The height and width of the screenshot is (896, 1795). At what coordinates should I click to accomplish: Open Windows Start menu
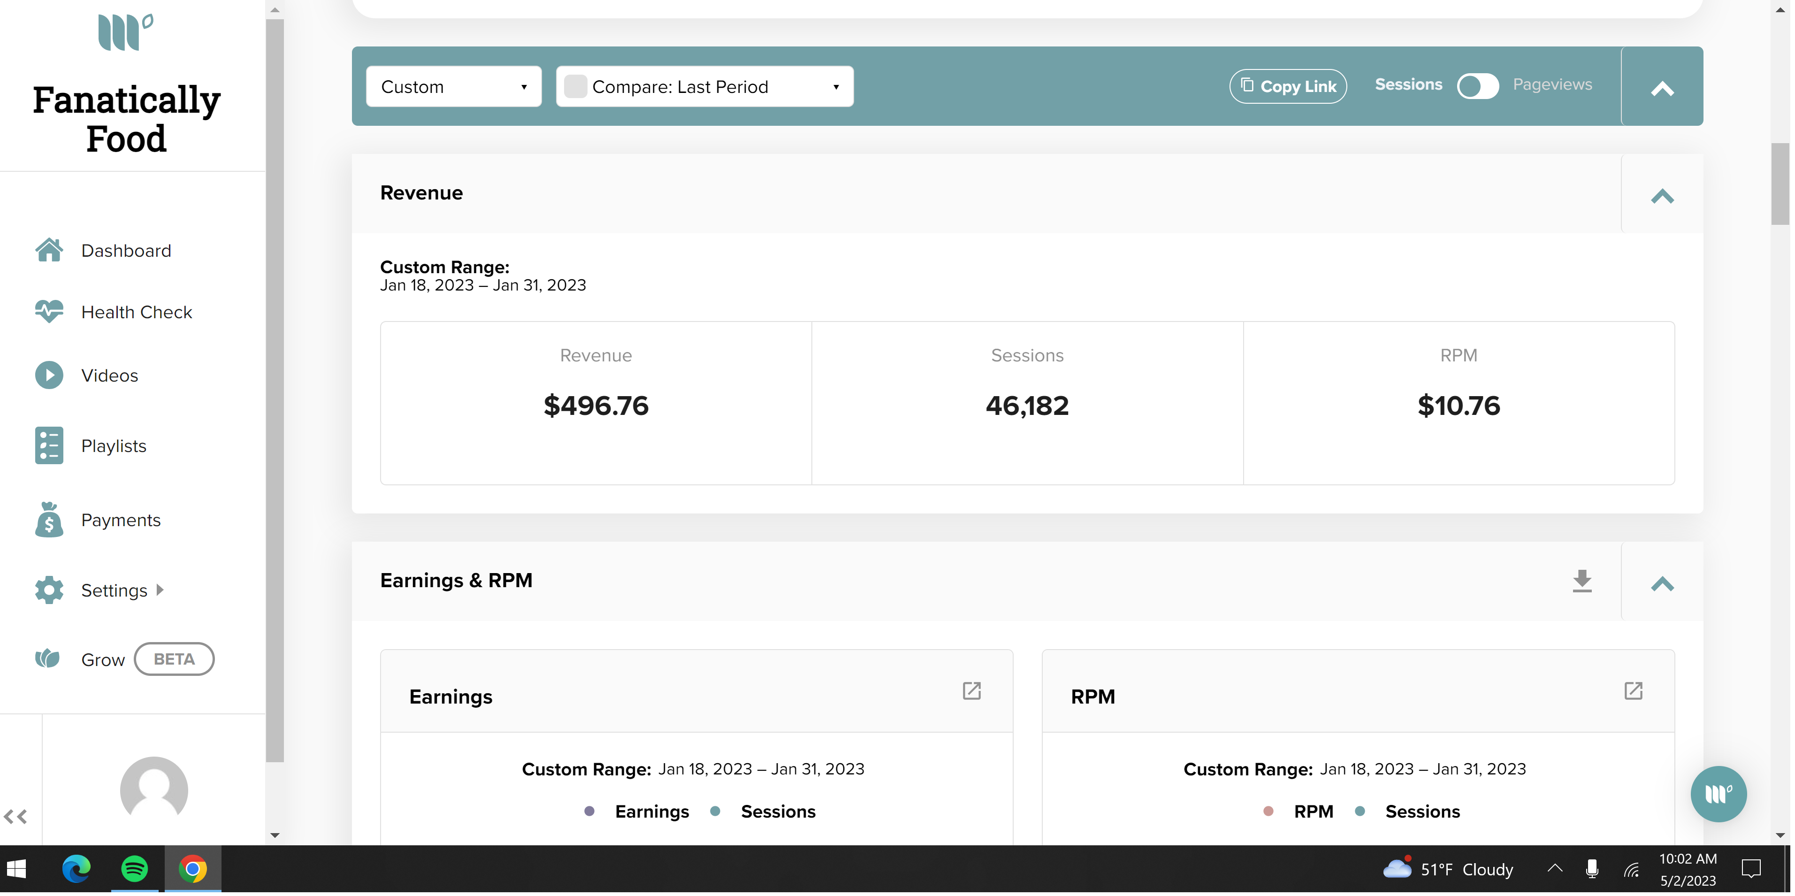coord(16,870)
